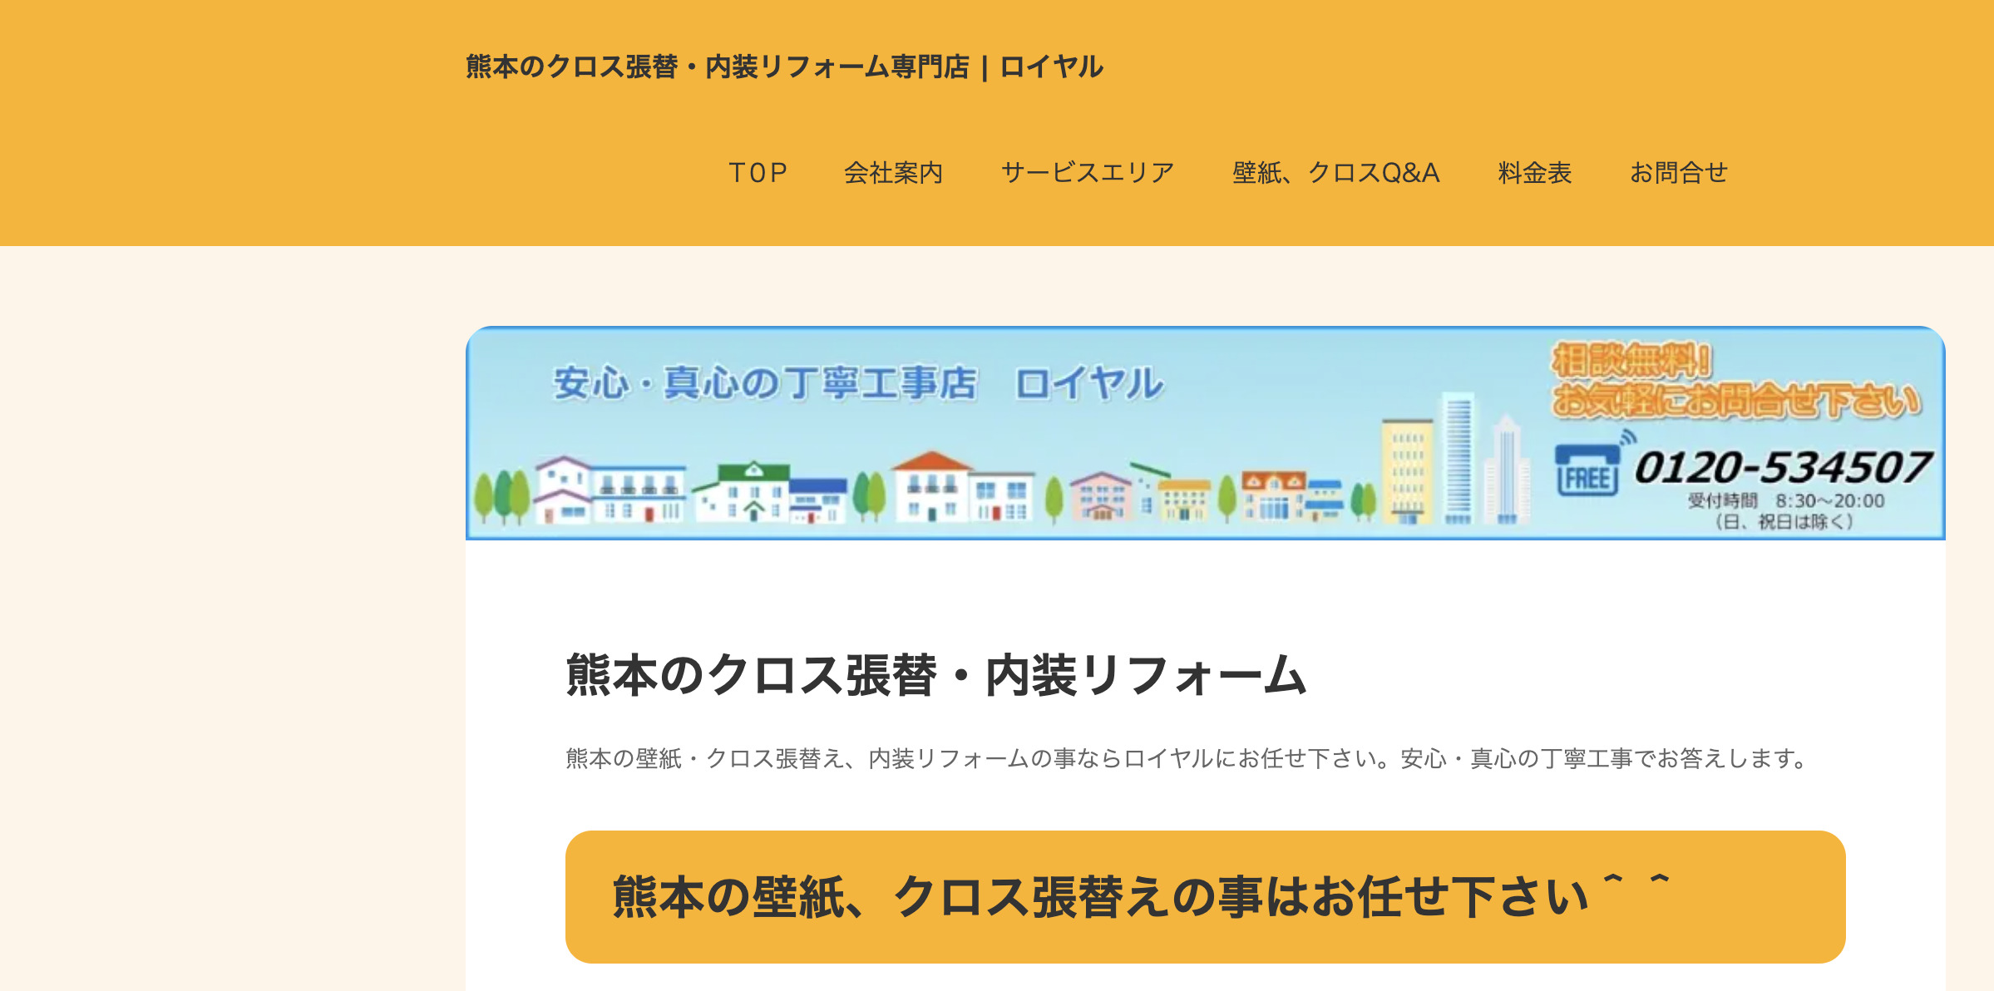Click the tall striped skyscraper in banner
This screenshot has width=1994, height=991.
(x=1458, y=457)
